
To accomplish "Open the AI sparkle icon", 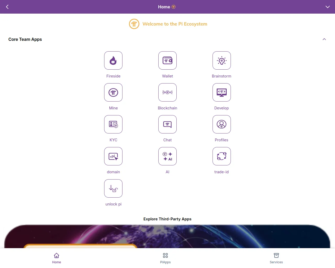I will (x=167, y=156).
